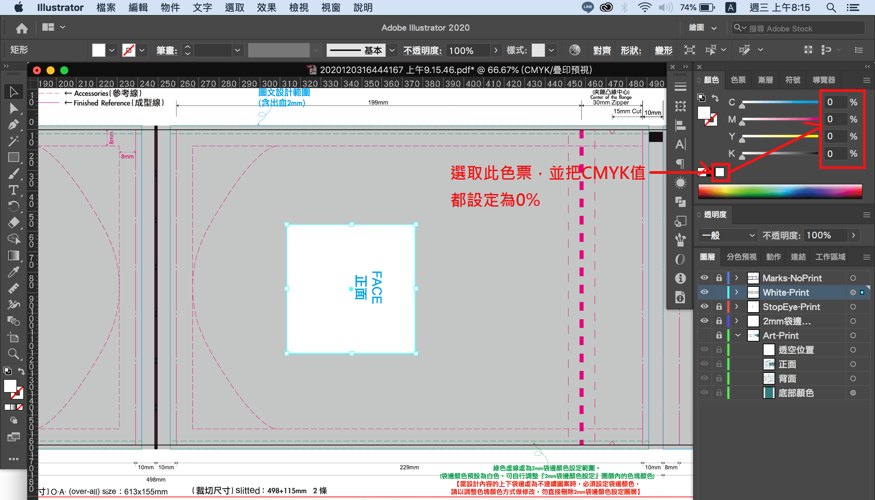Image resolution: width=875 pixels, height=500 pixels.
Task: Click the 對齊 button
Action: (602, 51)
